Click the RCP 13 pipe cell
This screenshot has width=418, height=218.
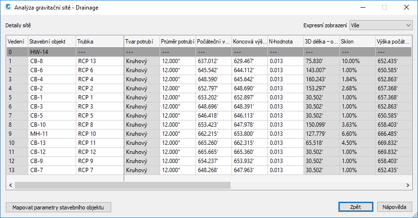(100, 61)
